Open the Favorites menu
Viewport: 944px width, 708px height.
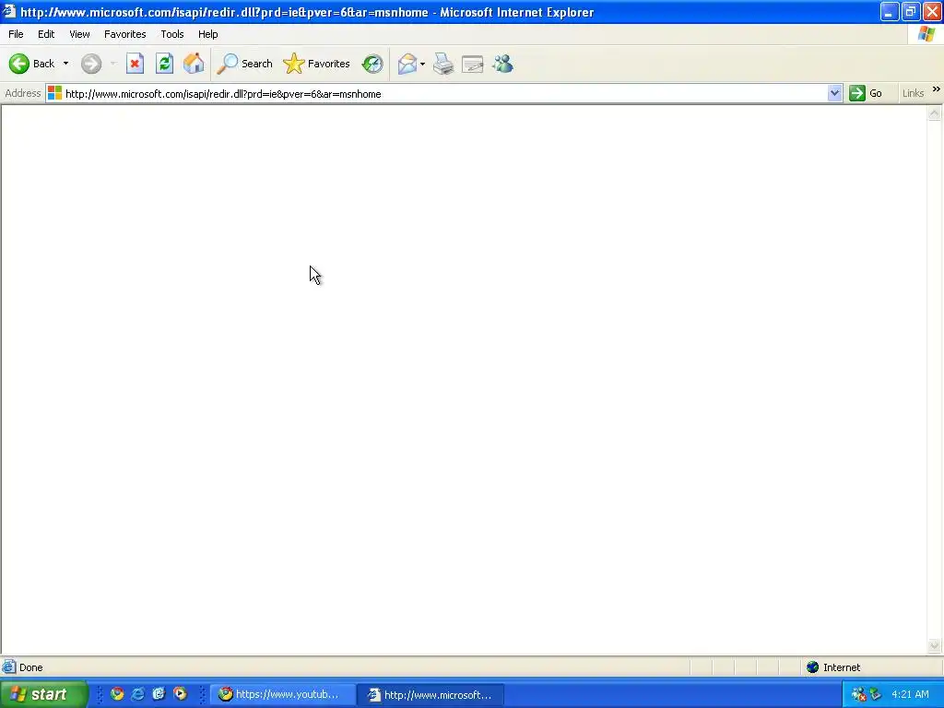[x=125, y=34]
